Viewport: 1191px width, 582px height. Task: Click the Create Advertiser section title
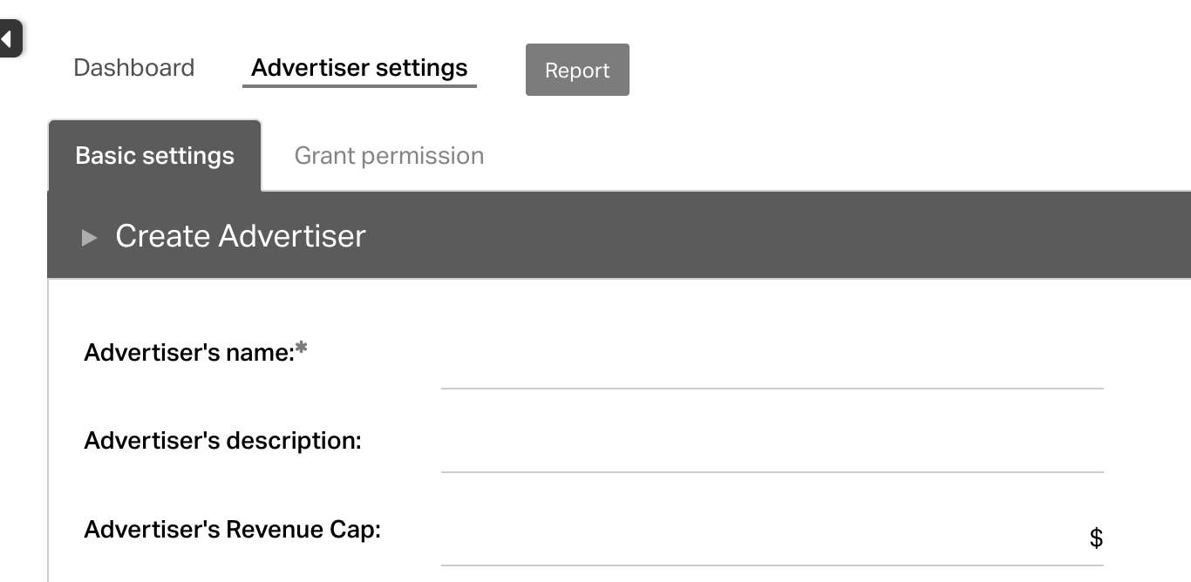[x=241, y=236]
